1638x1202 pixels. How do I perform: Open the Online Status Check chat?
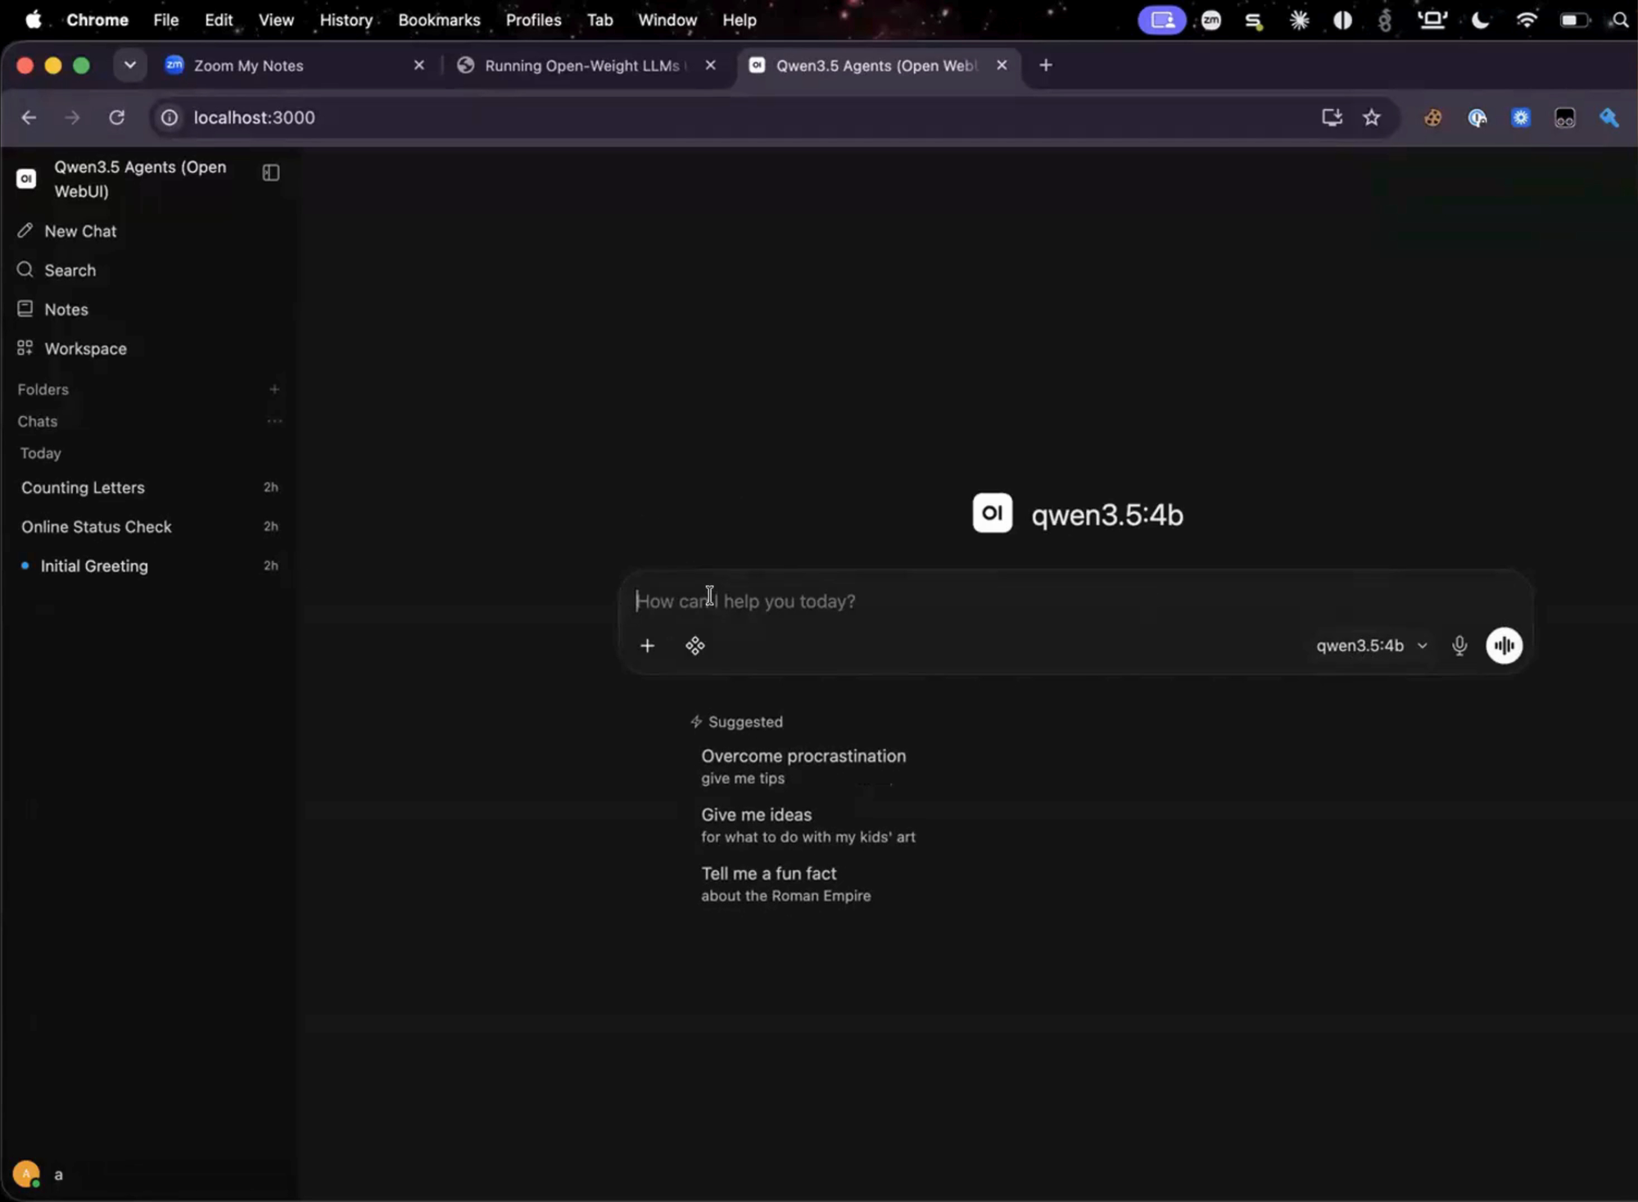[149, 527]
